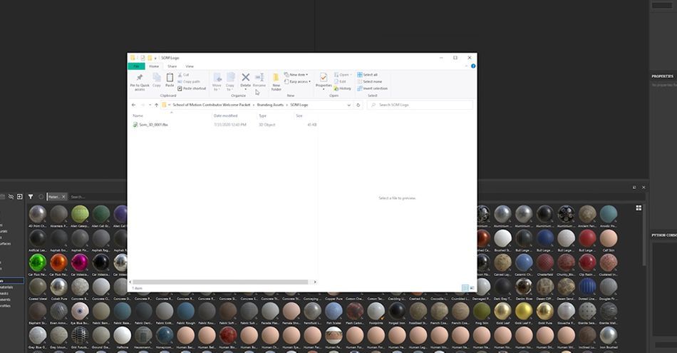
Task: Toggle the hidden-eye icon in material shelf
Action: [x=11, y=197]
